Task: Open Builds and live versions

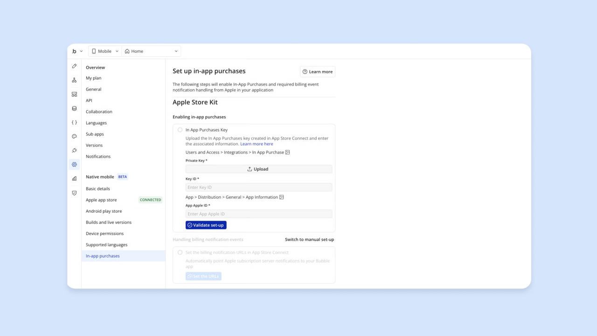Action: pos(109,222)
